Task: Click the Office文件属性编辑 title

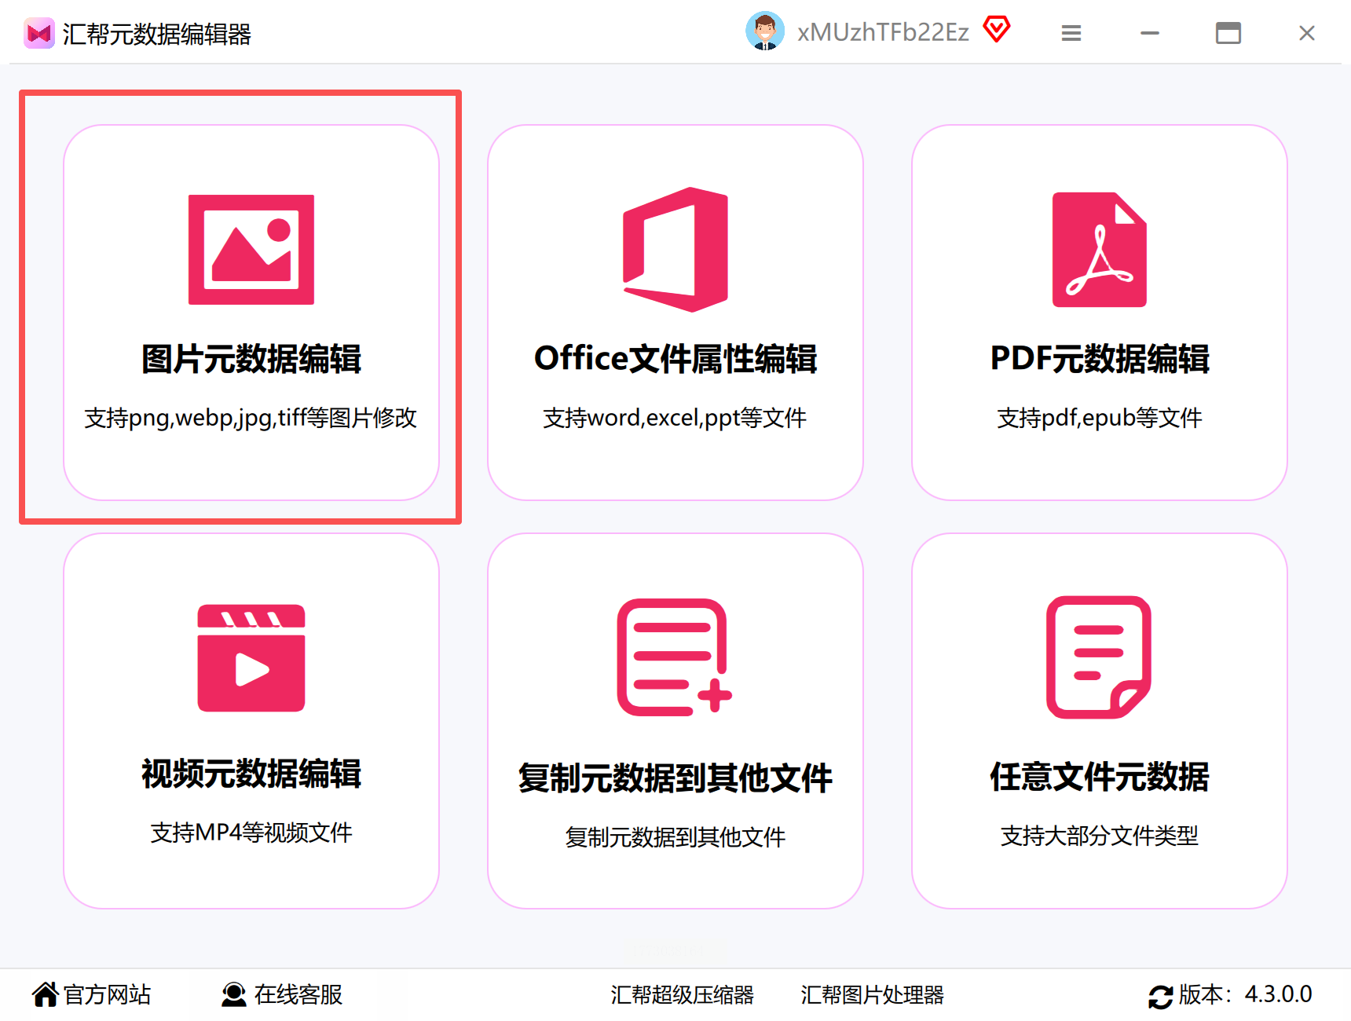Action: [675, 359]
